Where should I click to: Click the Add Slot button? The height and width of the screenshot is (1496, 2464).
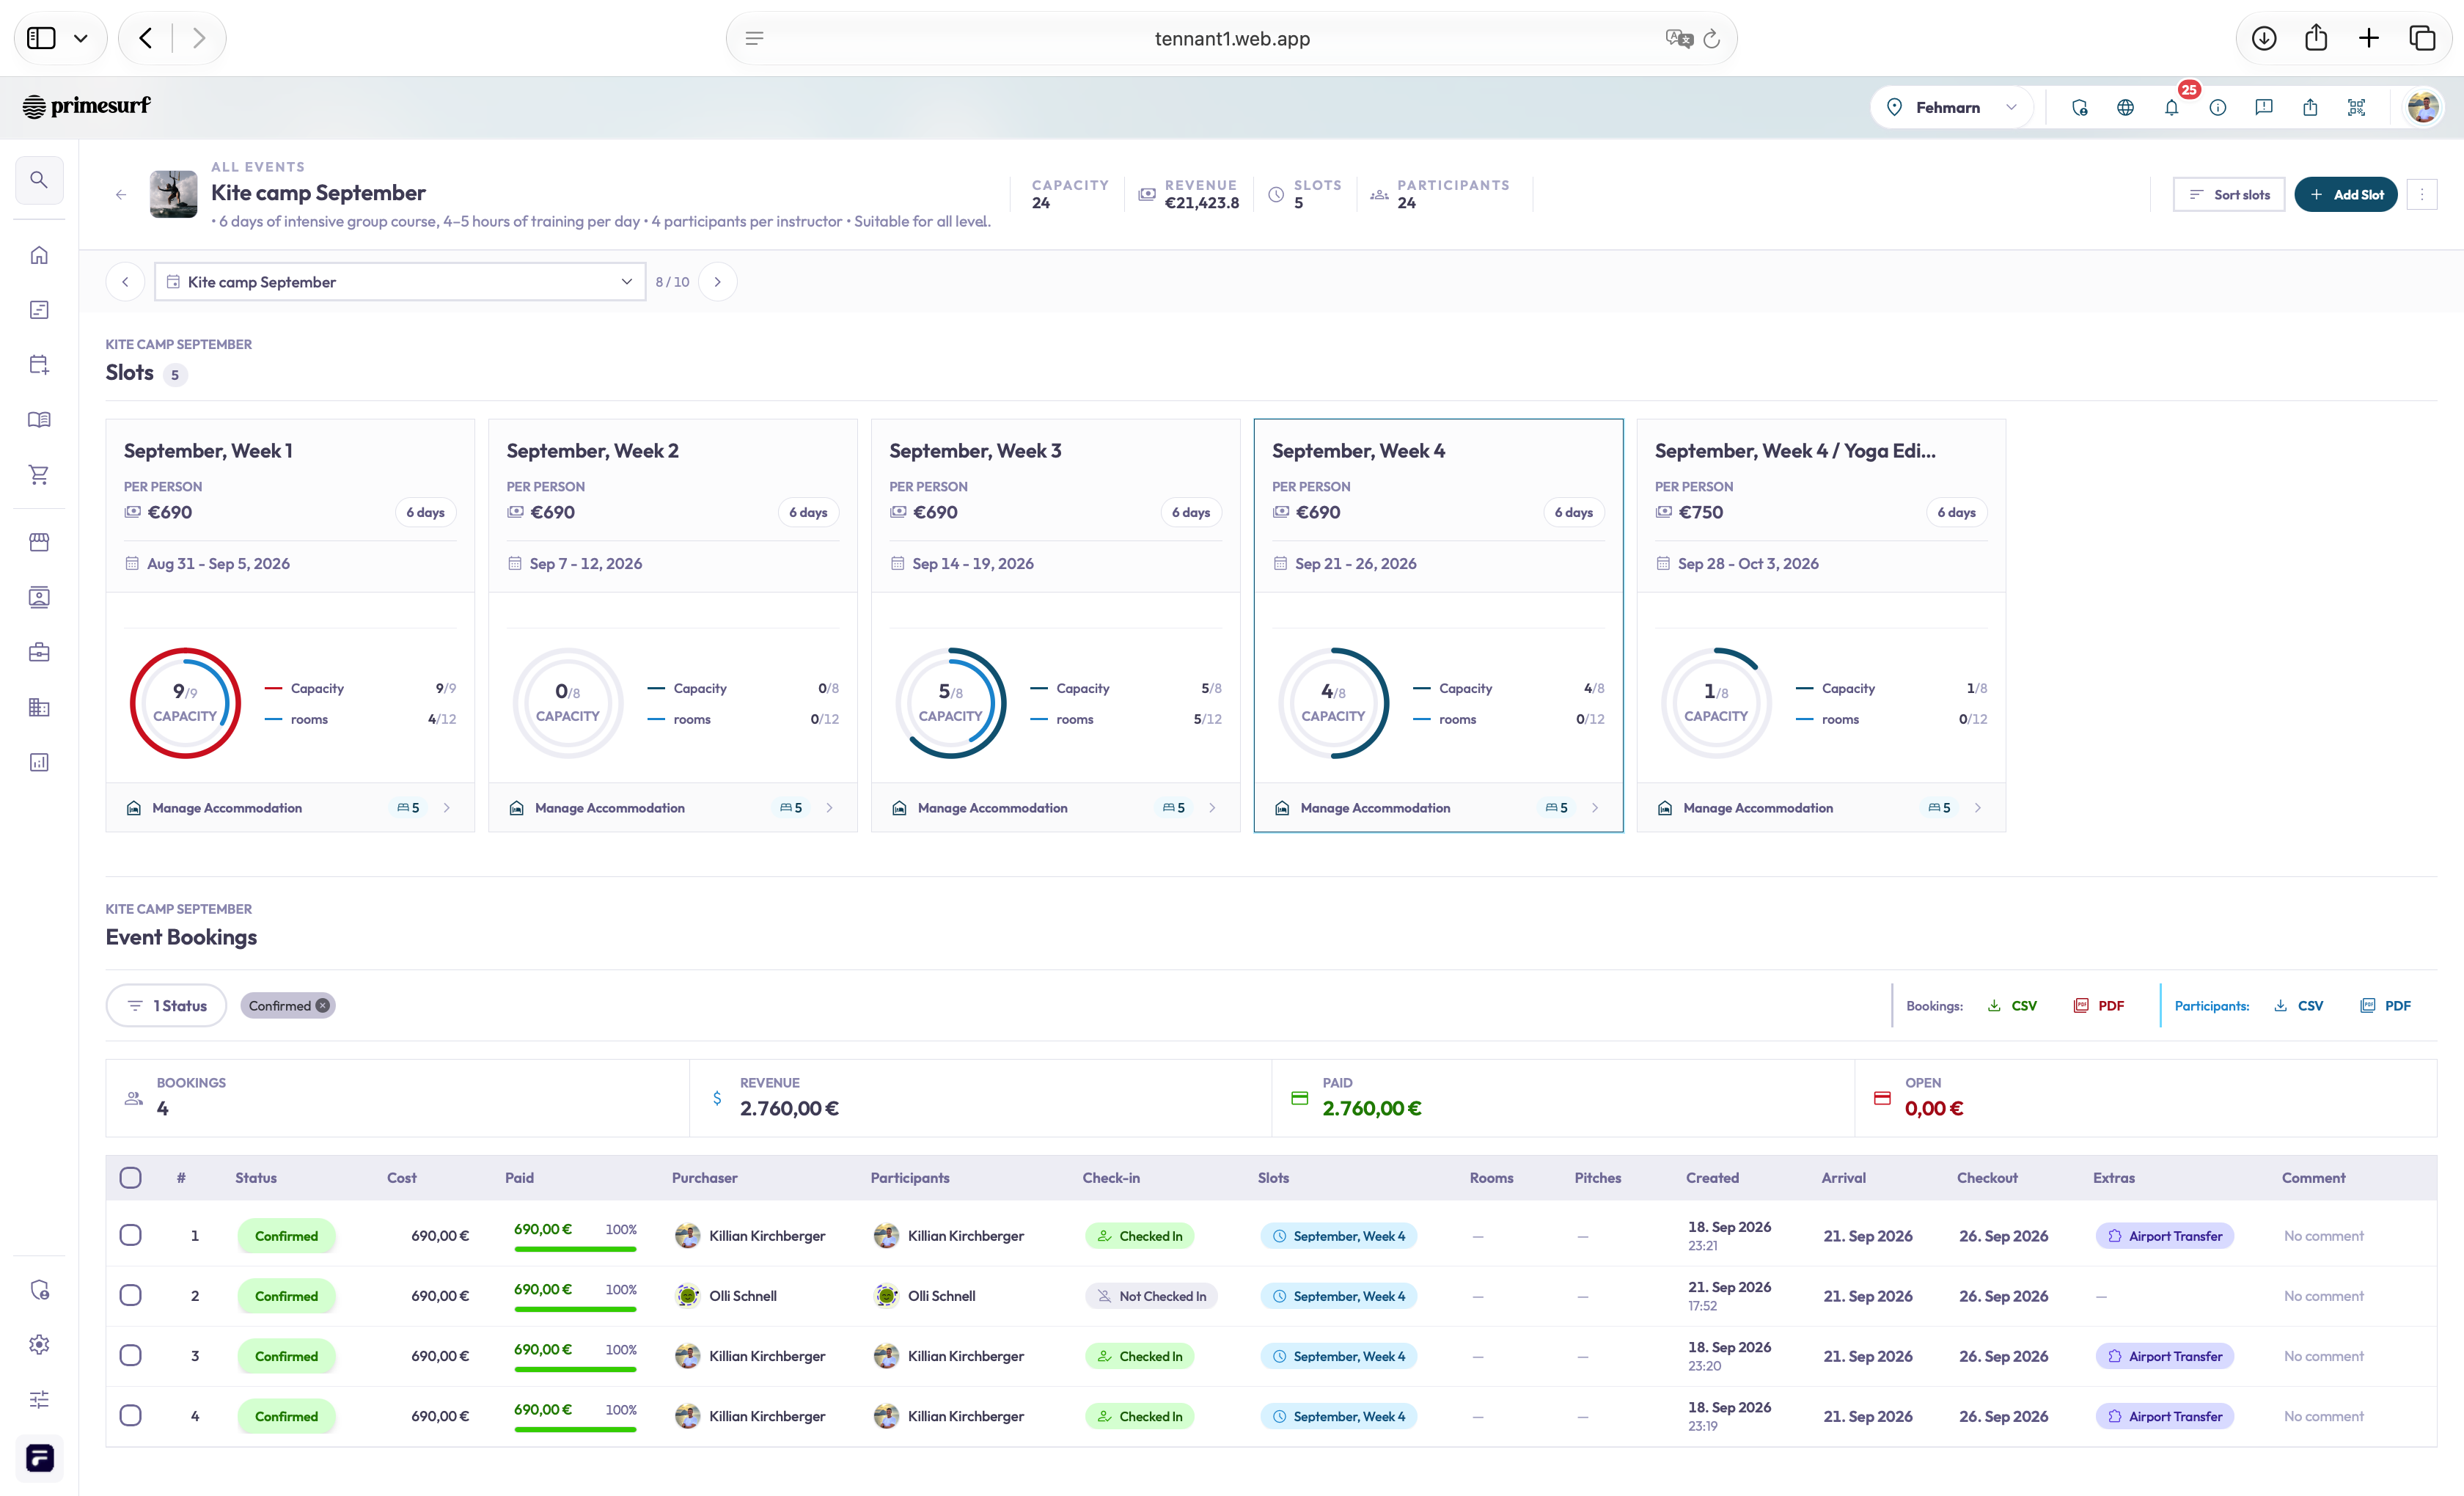point(2346,194)
